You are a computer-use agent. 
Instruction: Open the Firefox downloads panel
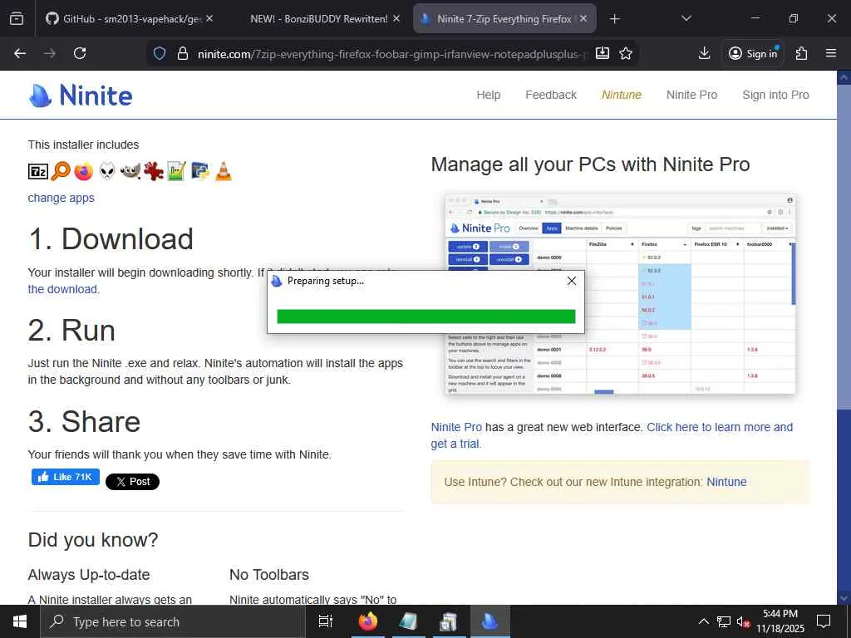704,53
